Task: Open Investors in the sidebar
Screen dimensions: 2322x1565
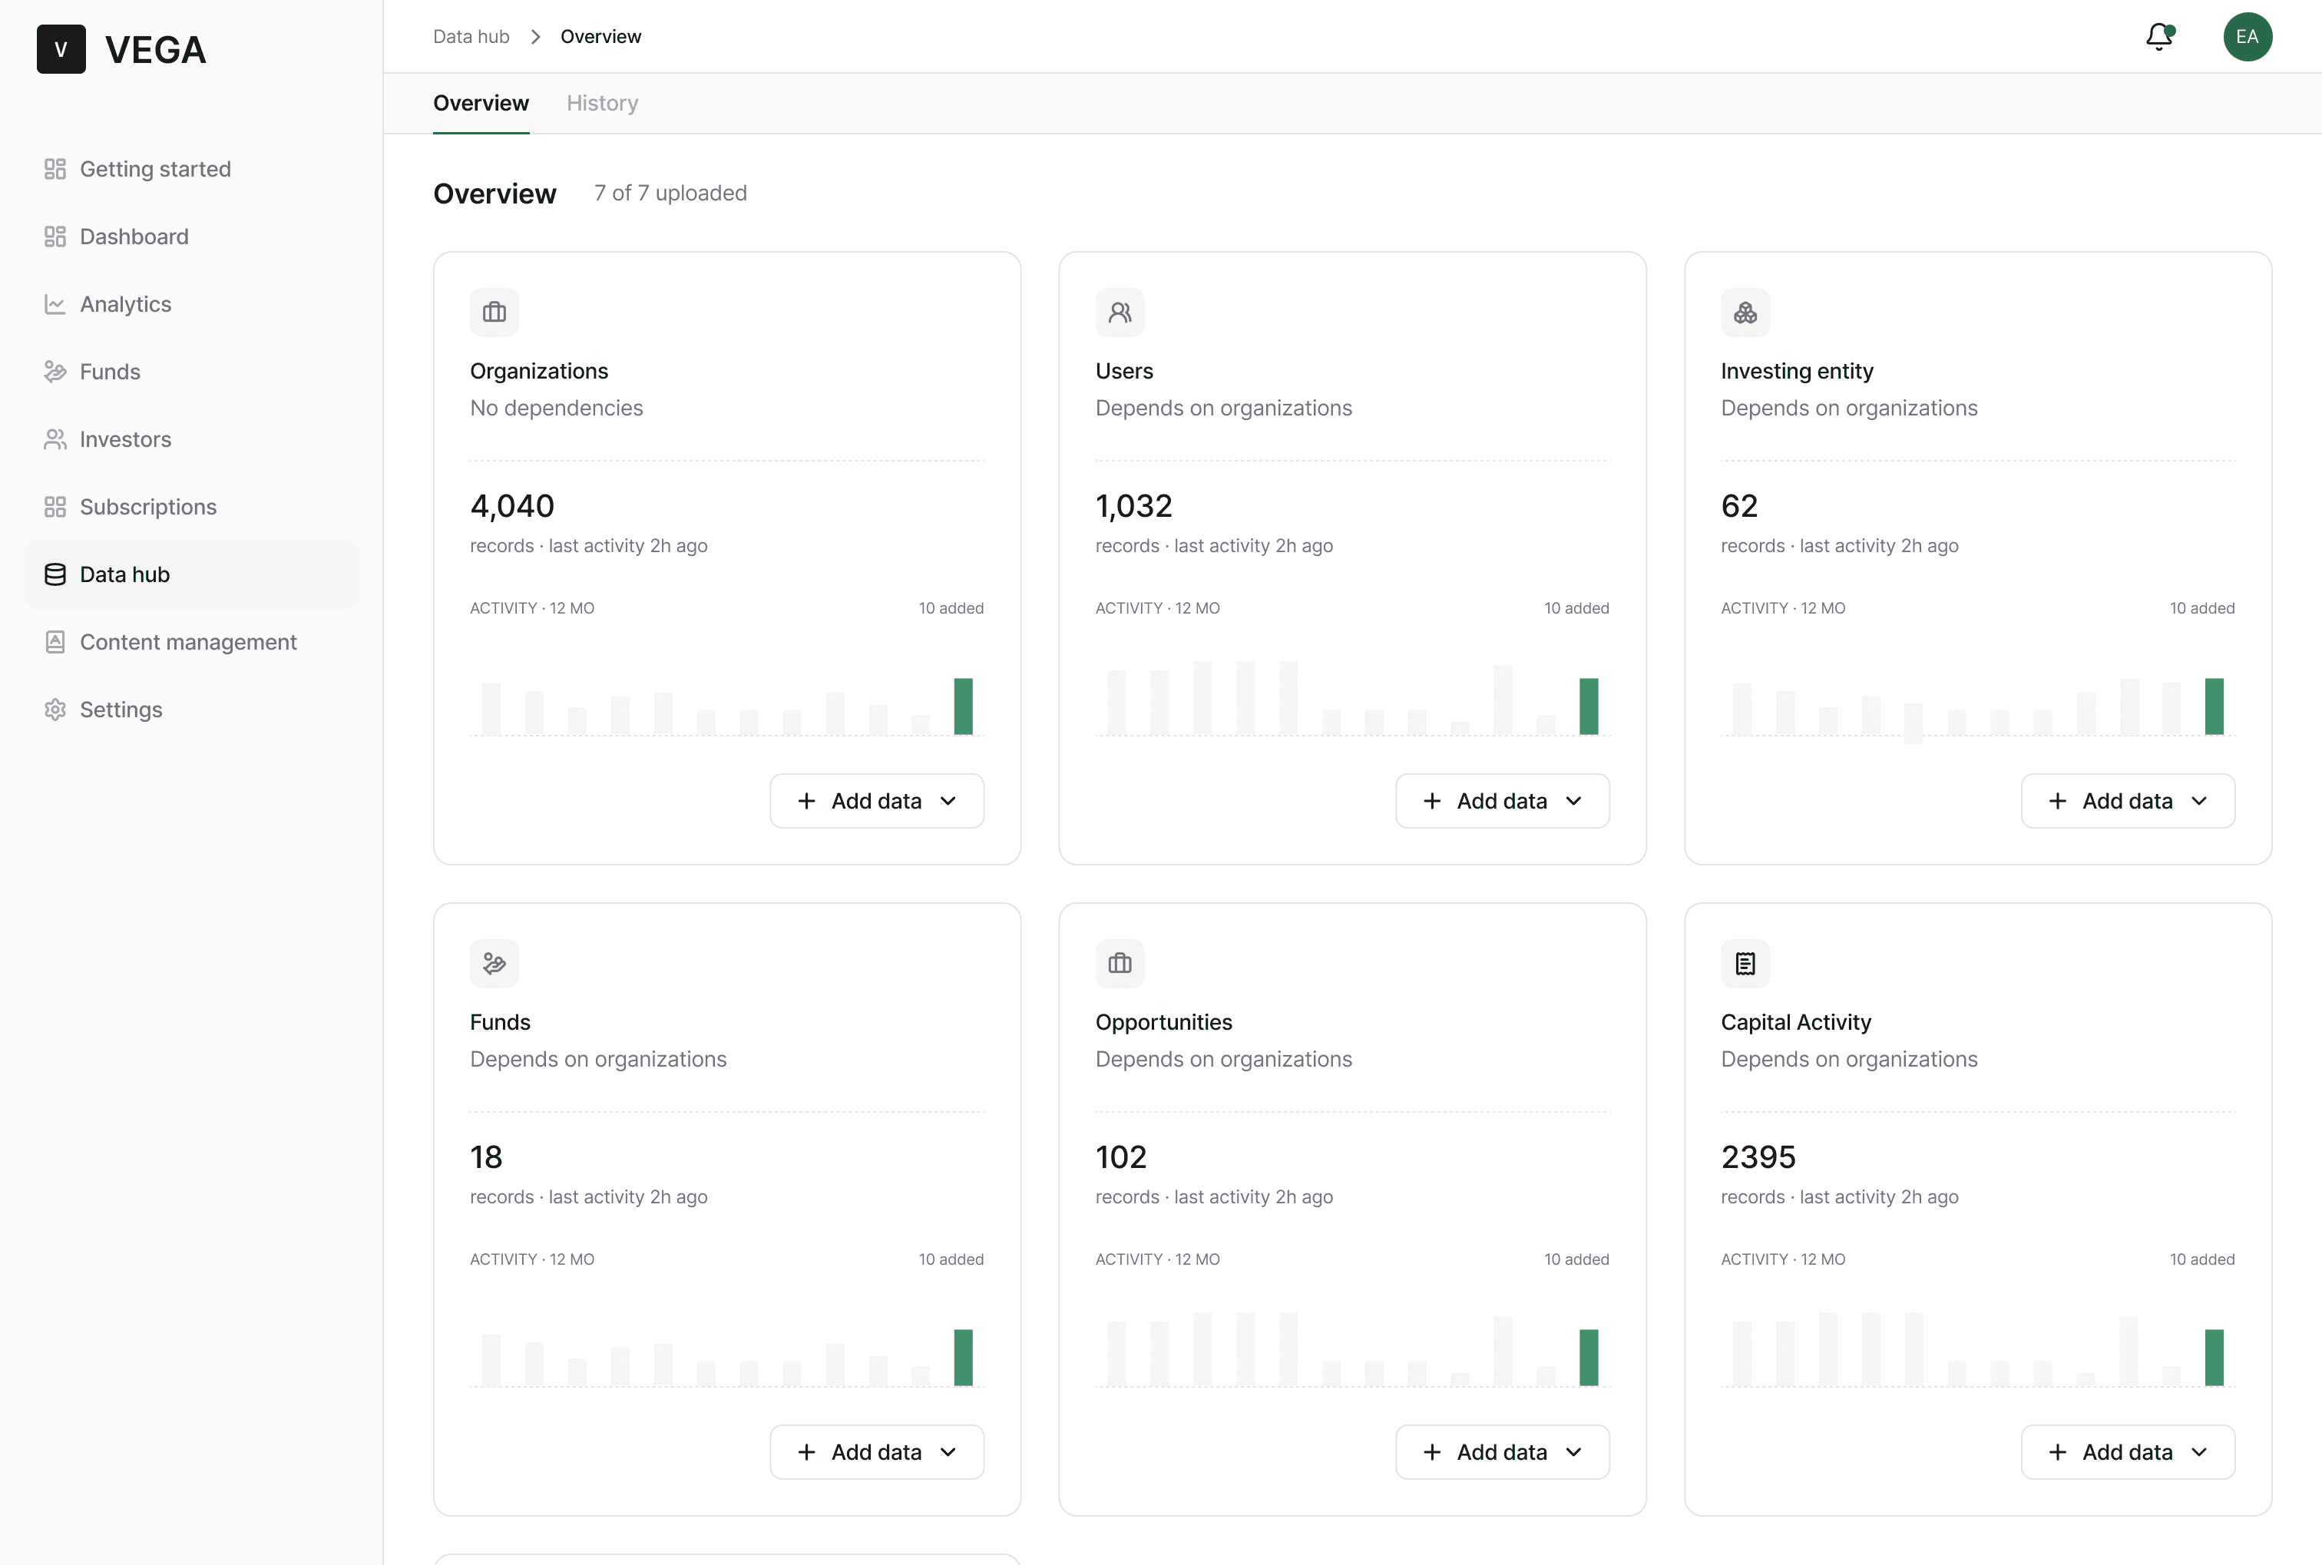Action: pos(192,439)
